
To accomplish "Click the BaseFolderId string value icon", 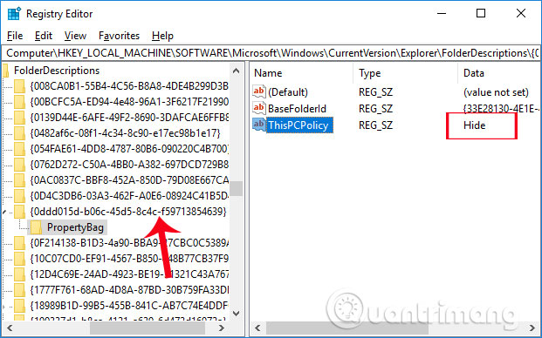I will click(259, 108).
